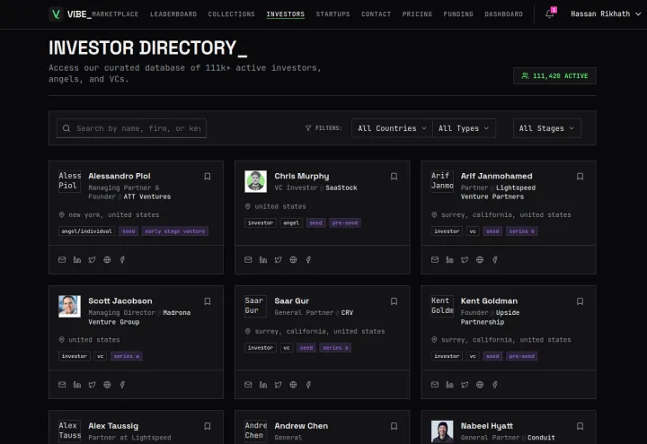Email Alessandro Piol via envelope icon
This screenshot has height=444, width=647.
[62, 259]
